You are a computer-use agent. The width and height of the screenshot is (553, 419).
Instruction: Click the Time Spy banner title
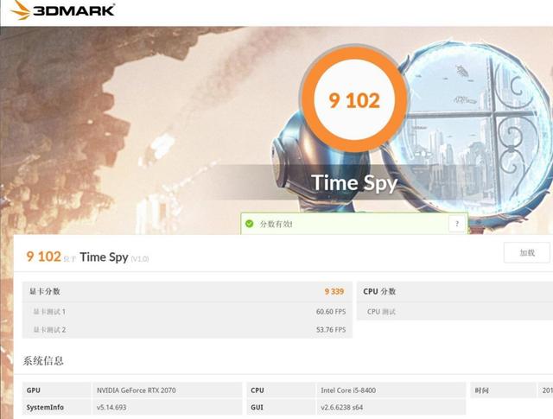pyautogui.click(x=354, y=182)
